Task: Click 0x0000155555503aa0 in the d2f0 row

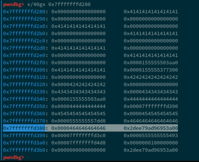Action: [x=151, y=63]
